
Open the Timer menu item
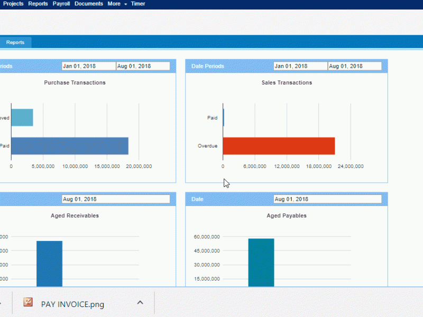point(138,4)
